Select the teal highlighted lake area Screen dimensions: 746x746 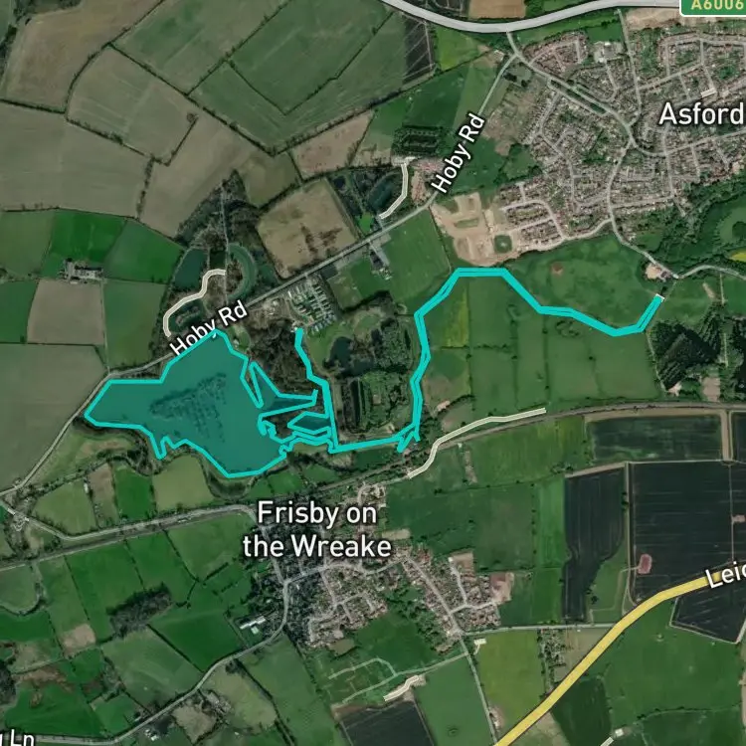pos(205,407)
